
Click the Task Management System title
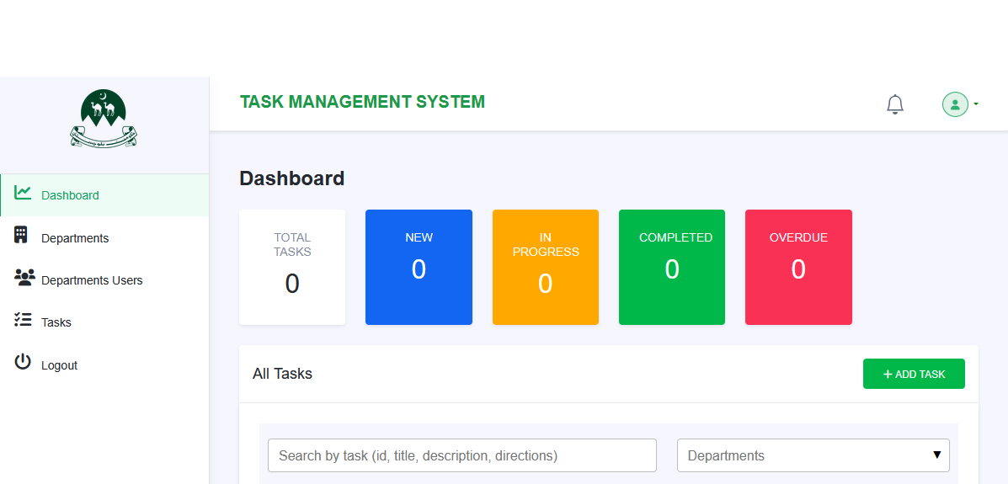coord(362,102)
